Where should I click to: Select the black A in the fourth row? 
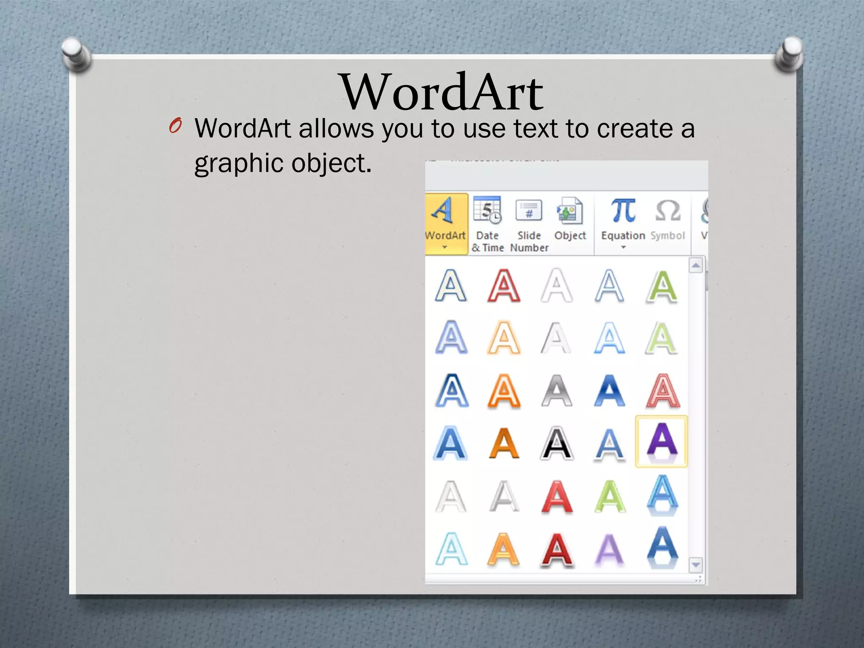(556, 443)
